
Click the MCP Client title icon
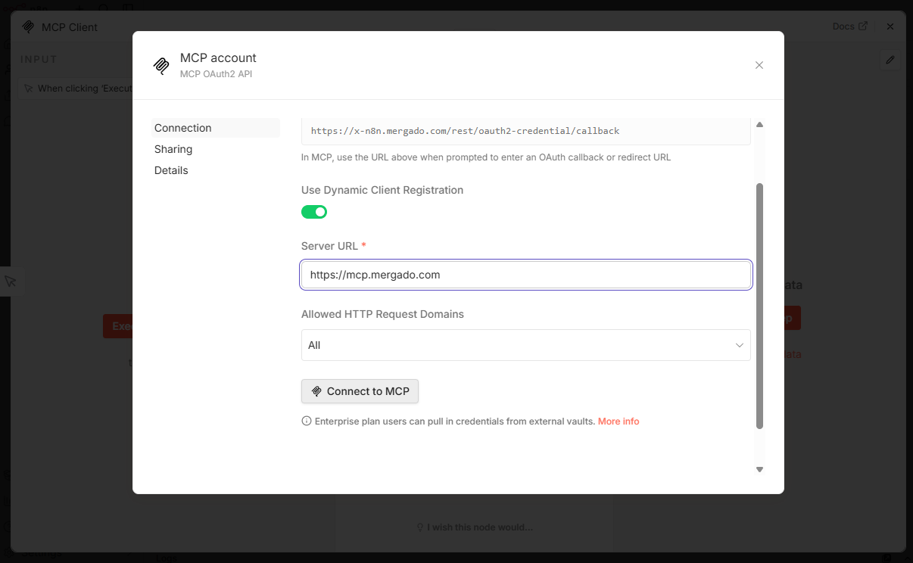(x=29, y=26)
